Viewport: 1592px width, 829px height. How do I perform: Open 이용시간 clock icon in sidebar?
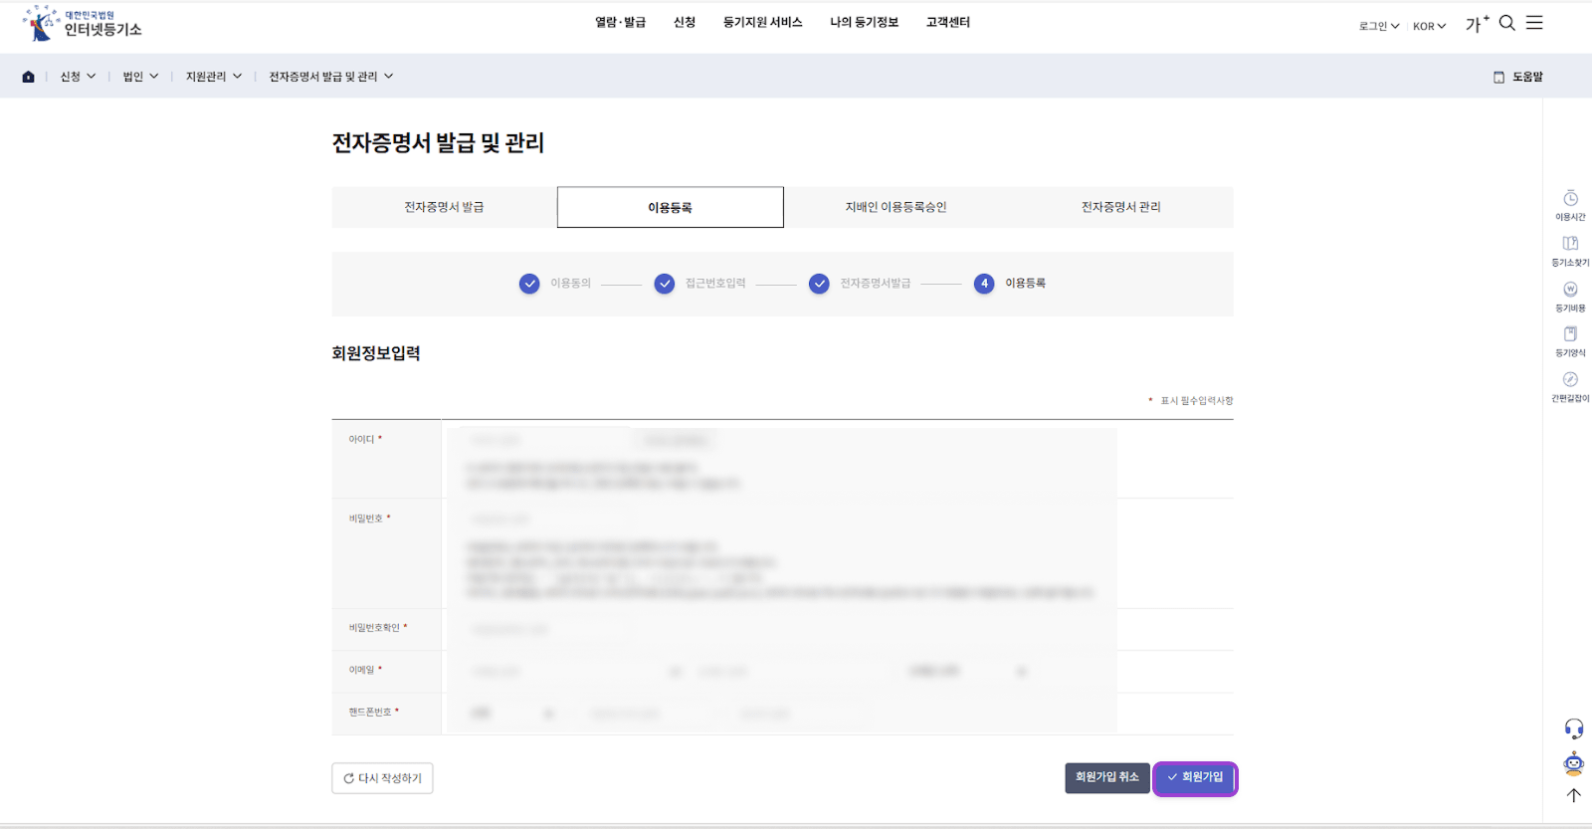[x=1570, y=205]
